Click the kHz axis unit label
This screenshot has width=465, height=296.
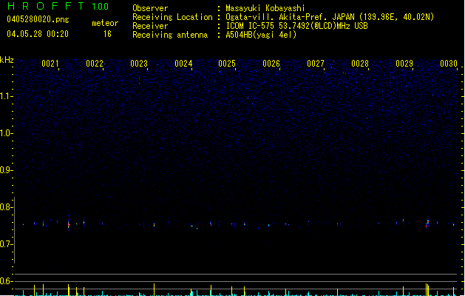[x=7, y=60]
